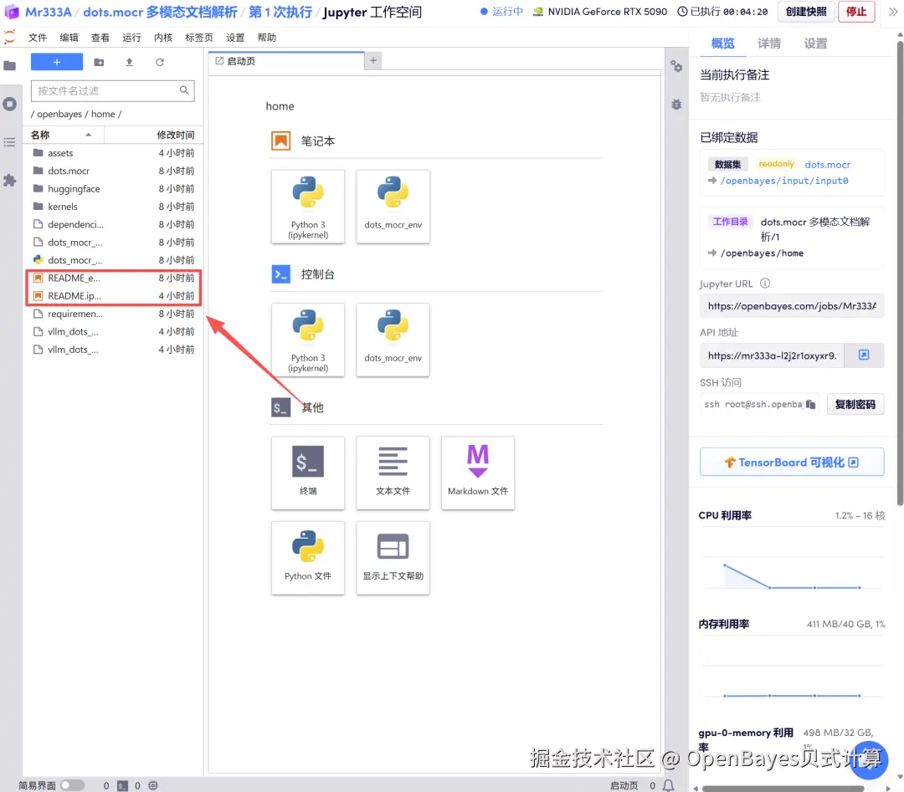Open the debugger bug icon

click(x=676, y=105)
